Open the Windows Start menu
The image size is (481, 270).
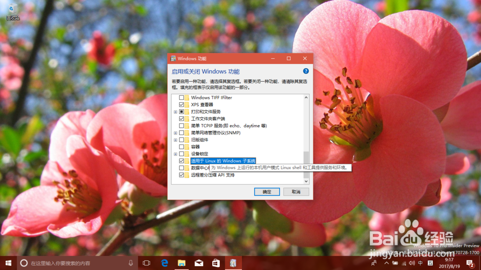[x=8, y=263]
